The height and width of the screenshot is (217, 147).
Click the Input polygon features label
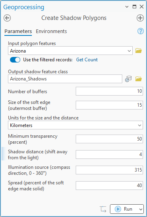32,43
